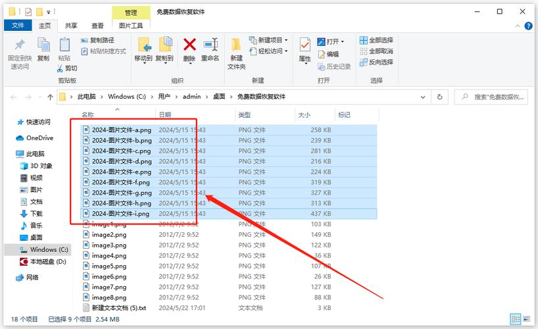This screenshot has height=329, width=538.
Task: Select 视频 (Videos) in the sidebar
Action: [32, 178]
